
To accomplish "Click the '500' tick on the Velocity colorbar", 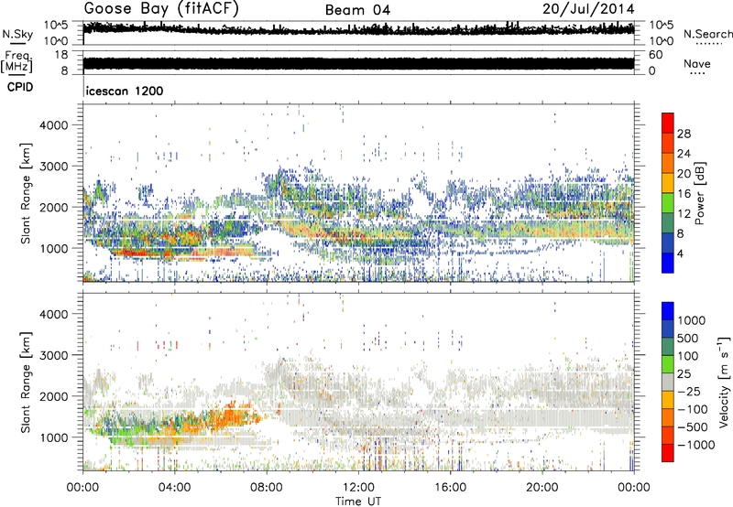I will (x=687, y=338).
